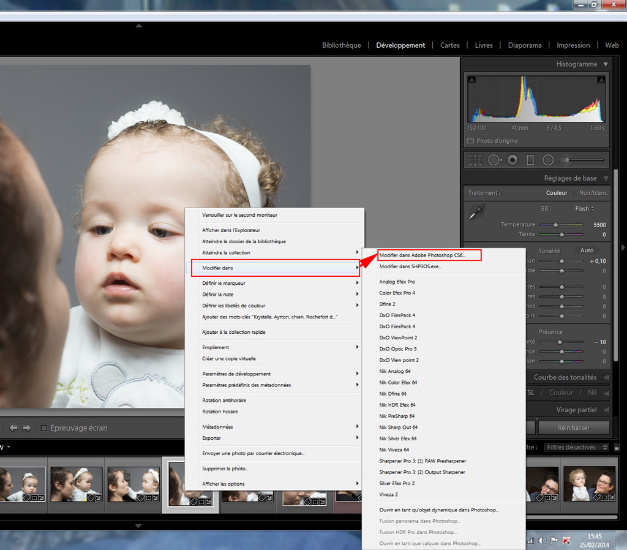The width and height of the screenshot is (627, 550).
Task: Toggle shadow clipping indicator in histogram
Action: tap(472, 79)
